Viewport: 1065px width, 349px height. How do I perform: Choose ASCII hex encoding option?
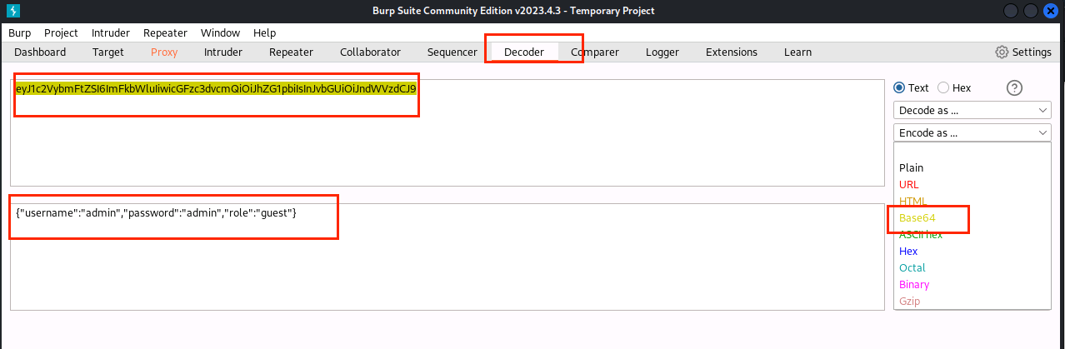(x=921, y=234)
